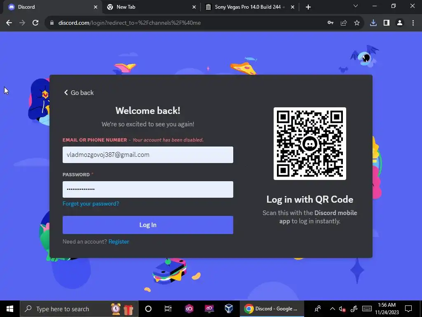Click the Log In button
The image size is (422, 317).
pos(148,225)
